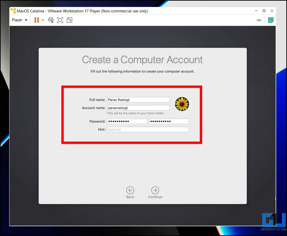Open the Player menu dropdown
This screenshot has height=236, width=287.
tap(20, 20)
